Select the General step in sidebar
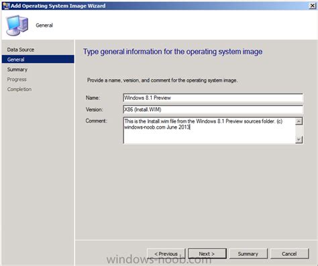 (38, 60)
